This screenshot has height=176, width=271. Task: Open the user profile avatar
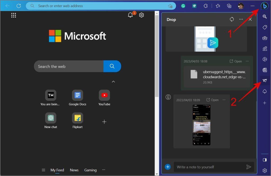pyautogui.click(x=241, y=6)
